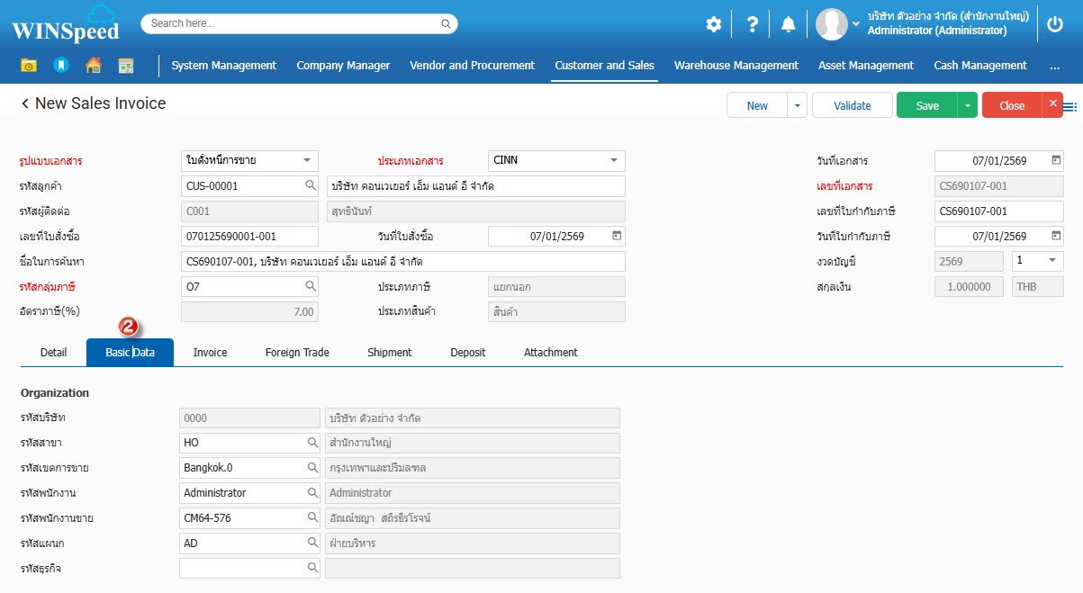
Task: Click the help question mark icon
Action: point(753,24)
